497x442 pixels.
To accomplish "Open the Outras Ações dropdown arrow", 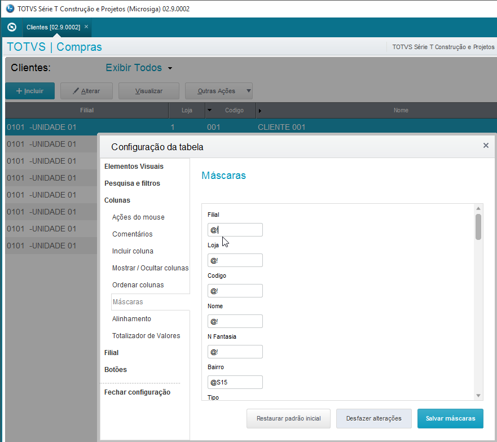I will click(x=249, y=91).
